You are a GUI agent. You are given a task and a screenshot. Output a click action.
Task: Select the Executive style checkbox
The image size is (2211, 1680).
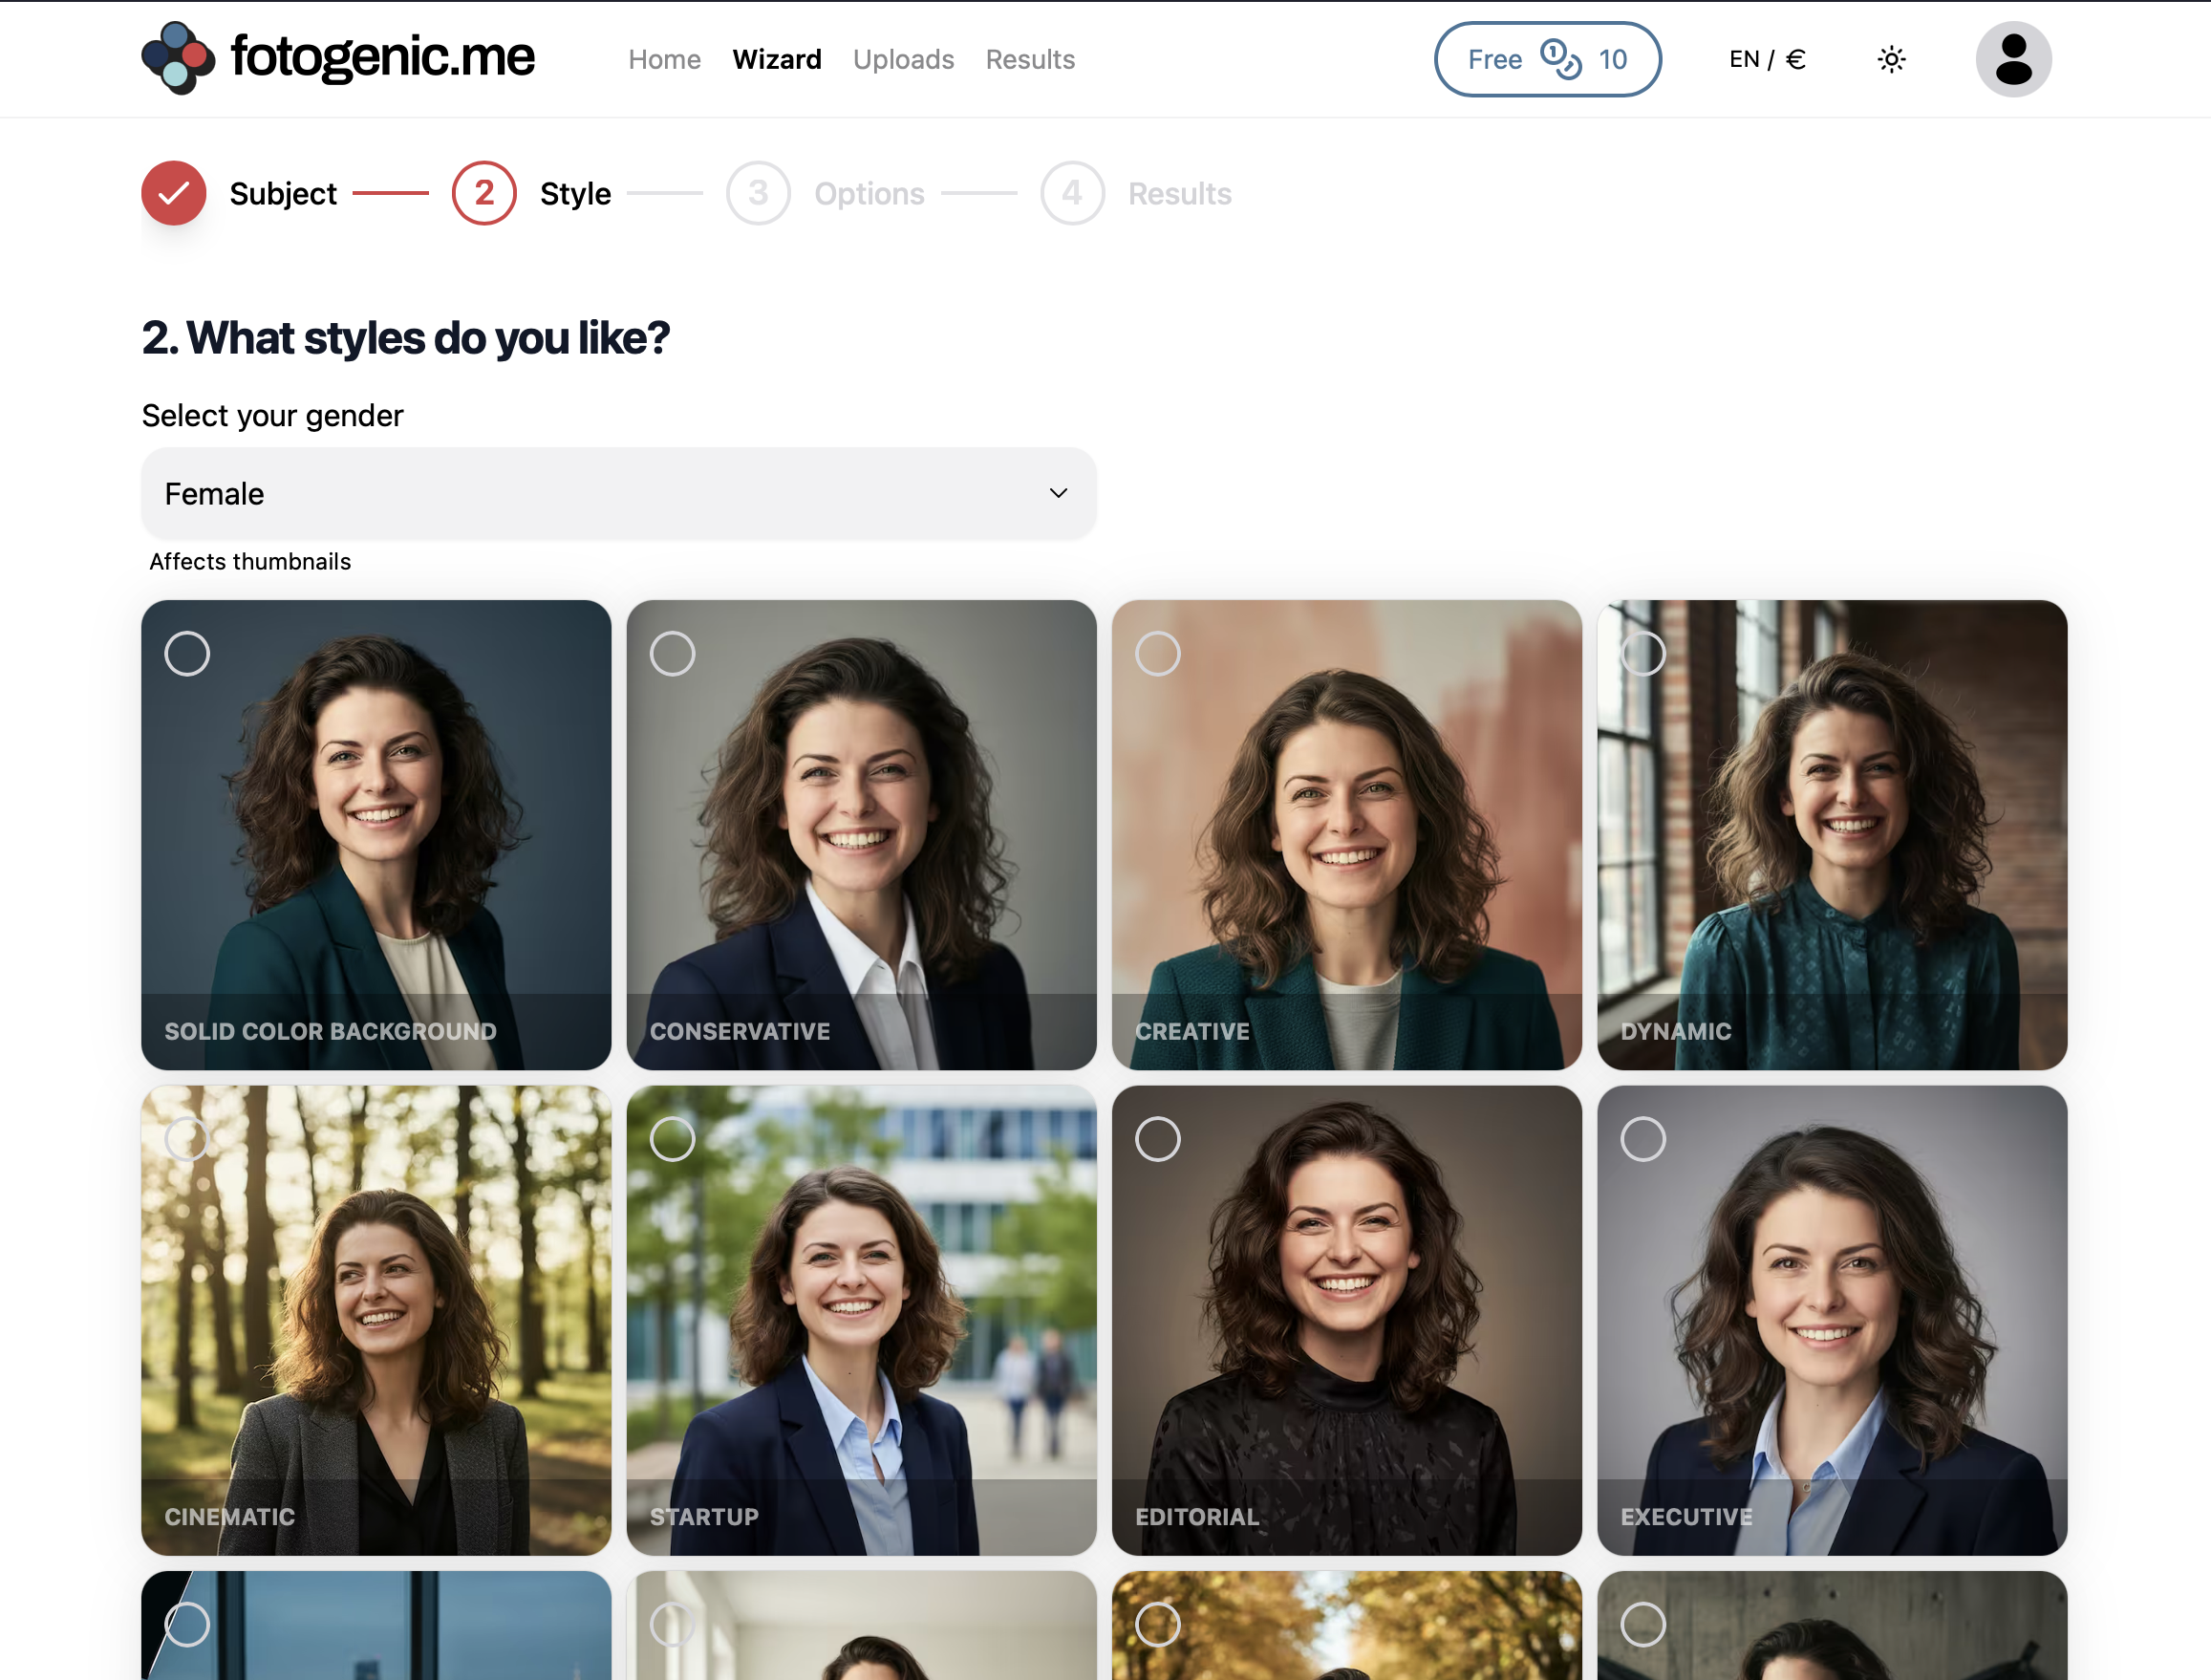tap(1644, 1138)
